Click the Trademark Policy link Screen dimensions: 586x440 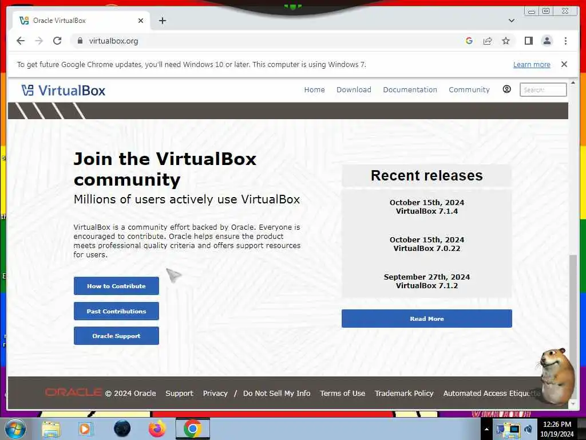(404, 393)
